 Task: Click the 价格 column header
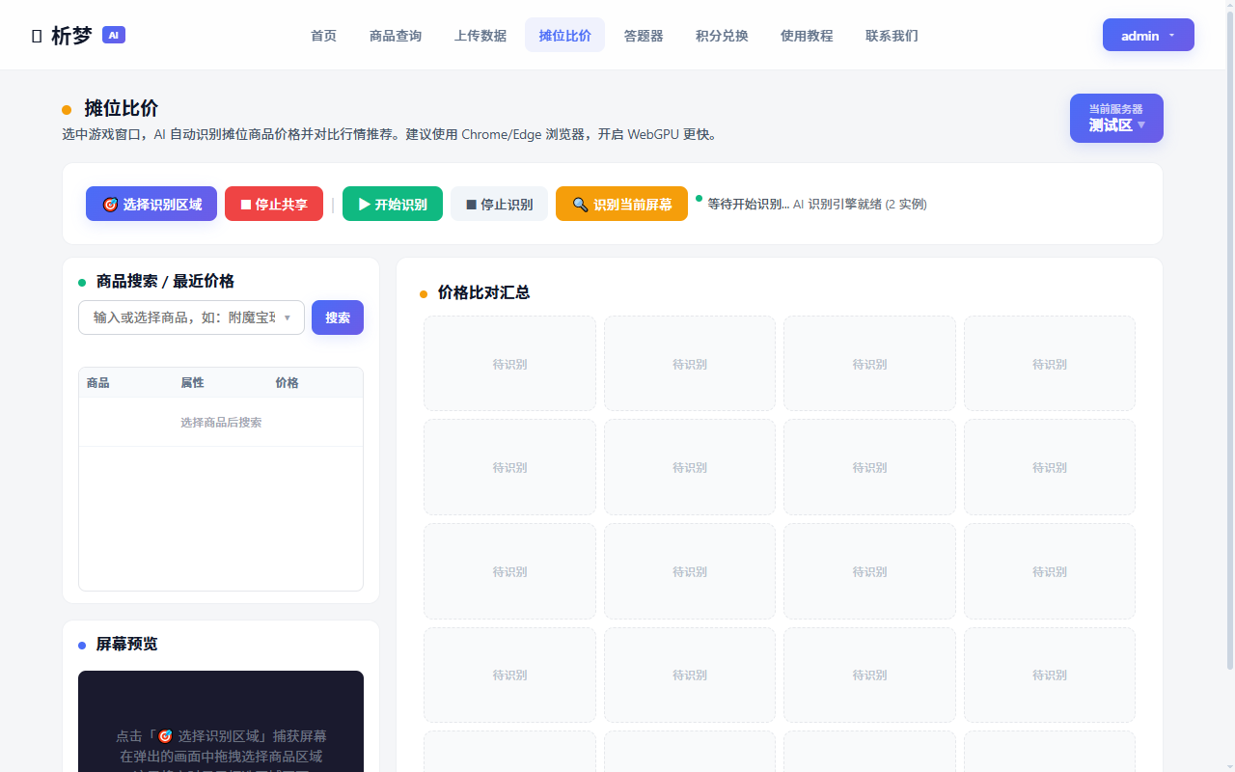[287, 383]
